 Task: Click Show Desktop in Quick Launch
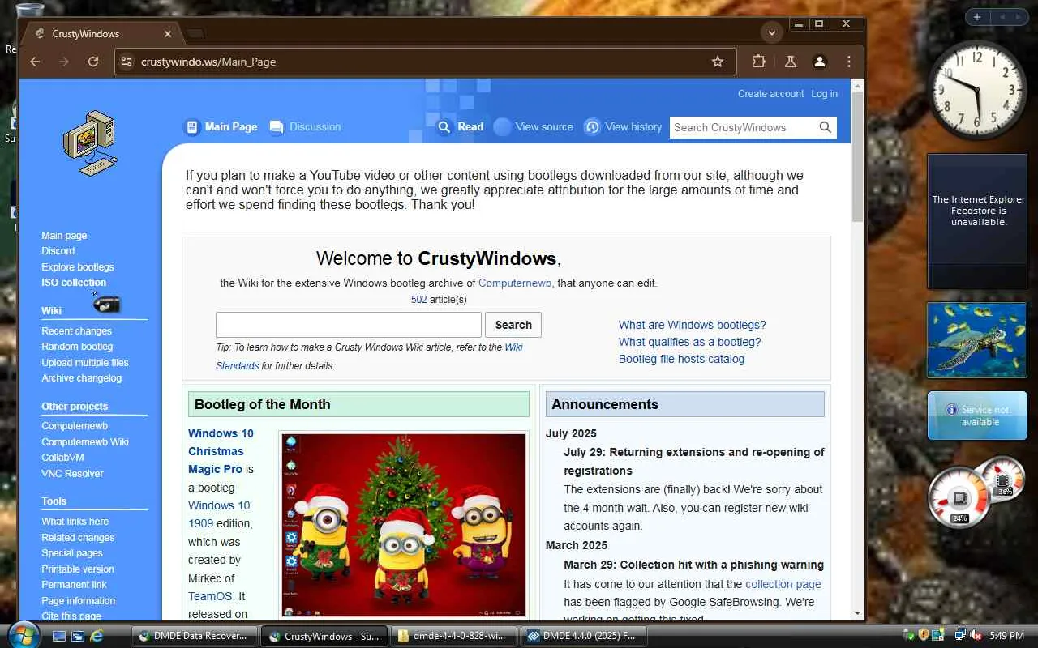59,637
